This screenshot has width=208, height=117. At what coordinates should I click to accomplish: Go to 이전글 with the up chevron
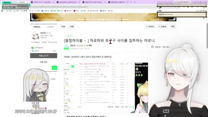click(x=150, y=27)
